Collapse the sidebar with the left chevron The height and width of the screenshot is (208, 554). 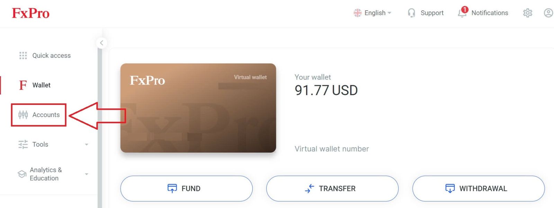pos(101,43)
